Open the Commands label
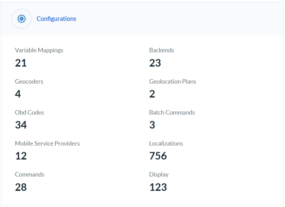 (x=30, y=174)
